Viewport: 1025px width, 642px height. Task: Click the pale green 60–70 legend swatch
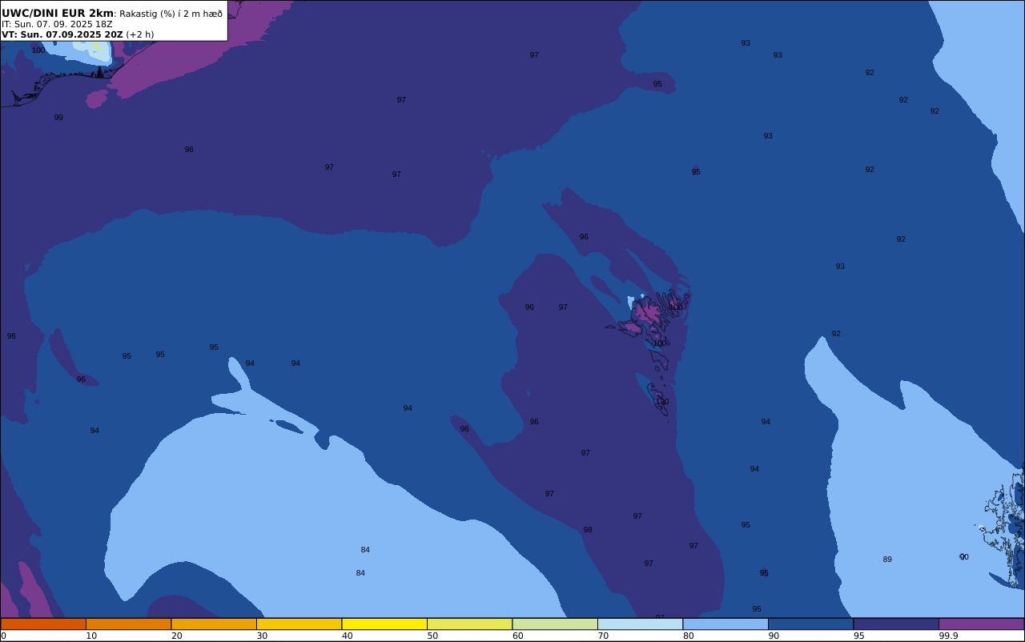555,624
